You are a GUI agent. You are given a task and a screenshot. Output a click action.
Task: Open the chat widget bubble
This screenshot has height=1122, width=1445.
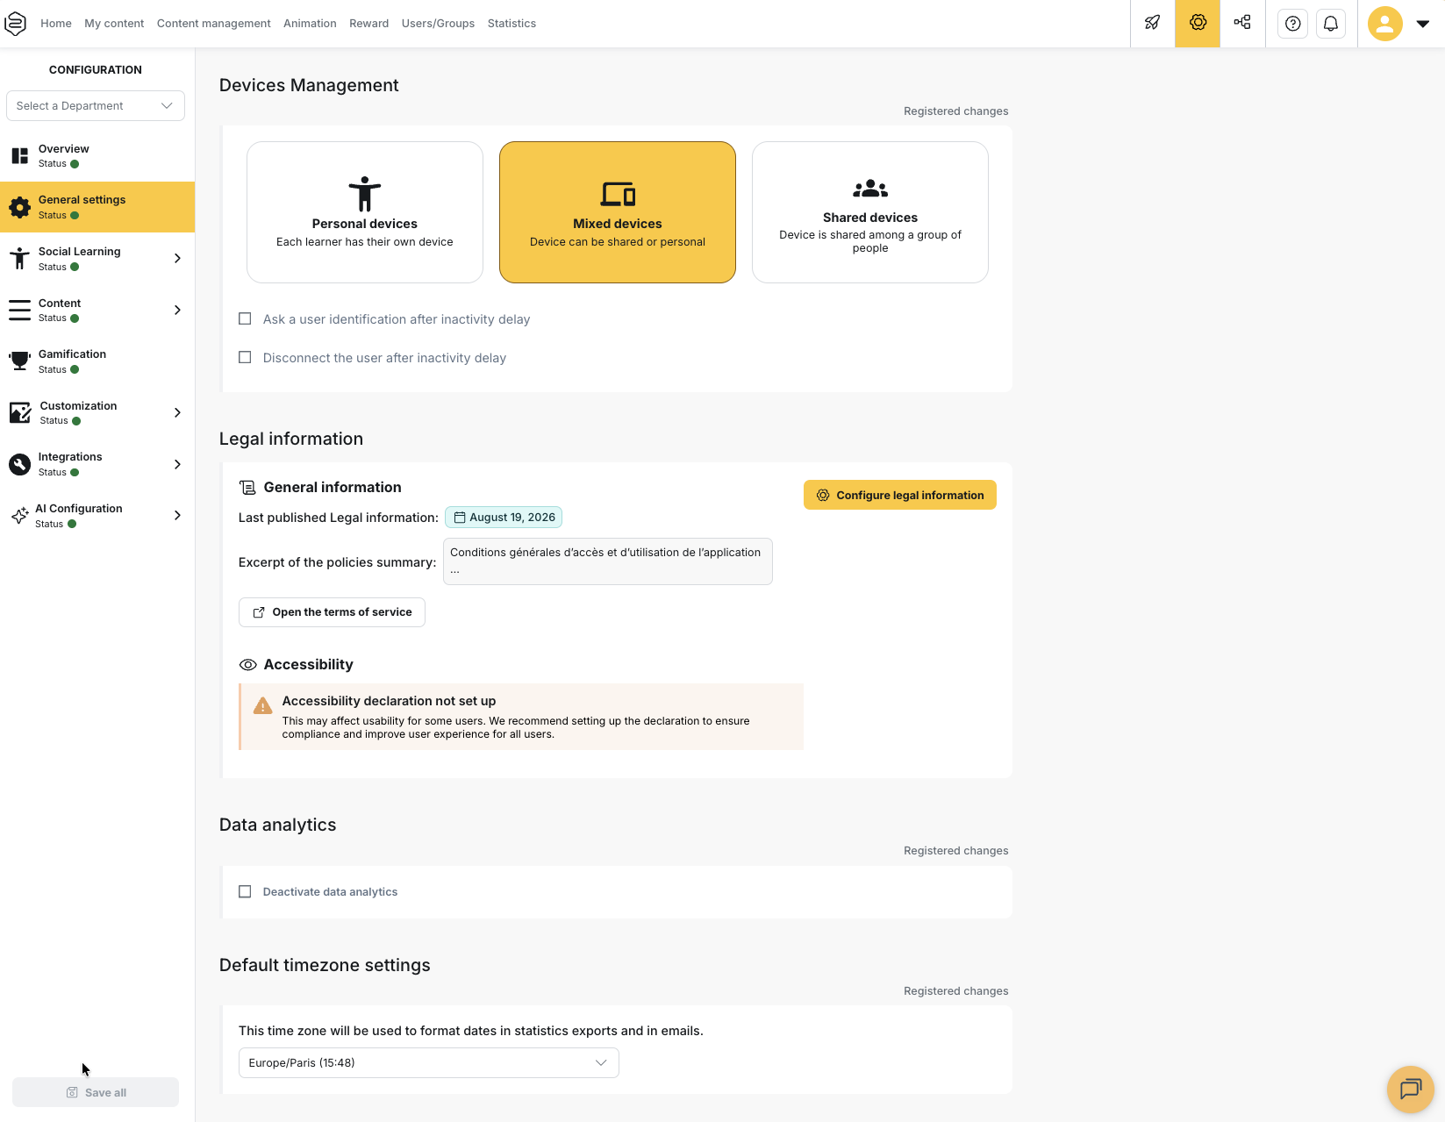coord(1410,1089)
